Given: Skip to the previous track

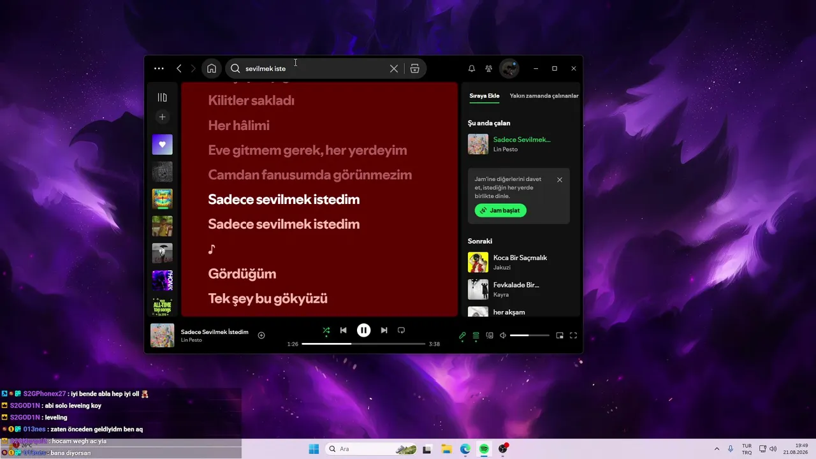Looking at the screenshot, I should [x=343, y=330].
